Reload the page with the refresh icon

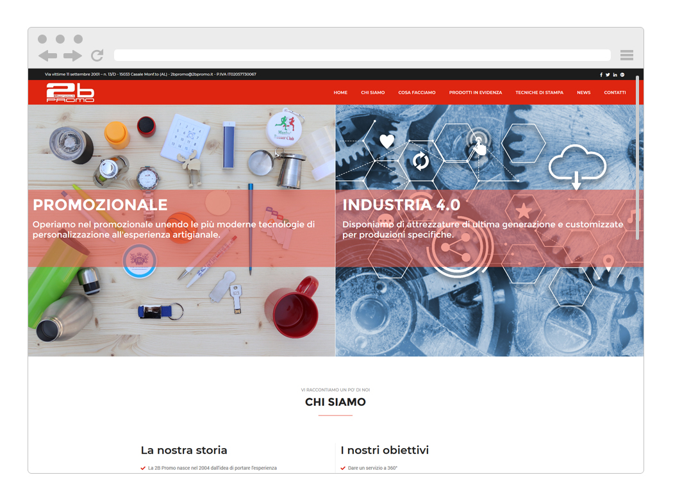pos(97,55)
